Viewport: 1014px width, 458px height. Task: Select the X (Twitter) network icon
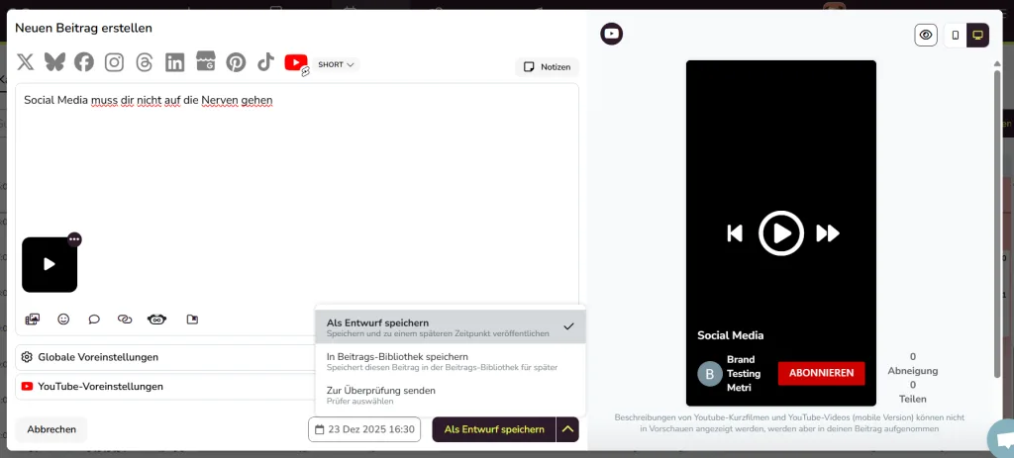tap(25, 62)
